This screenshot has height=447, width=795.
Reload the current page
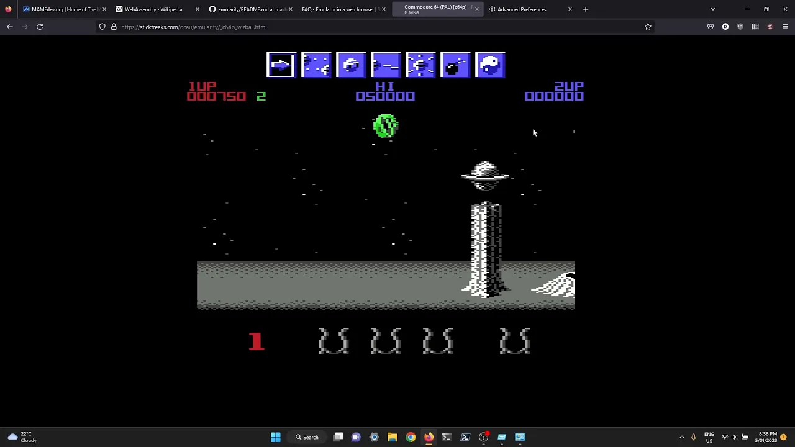click(x=40, y=27)
